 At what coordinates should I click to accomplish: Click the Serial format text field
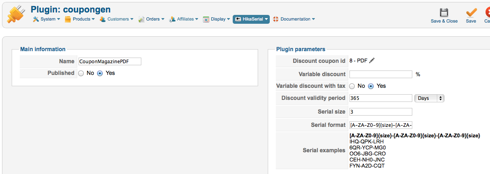coord(380,125)
